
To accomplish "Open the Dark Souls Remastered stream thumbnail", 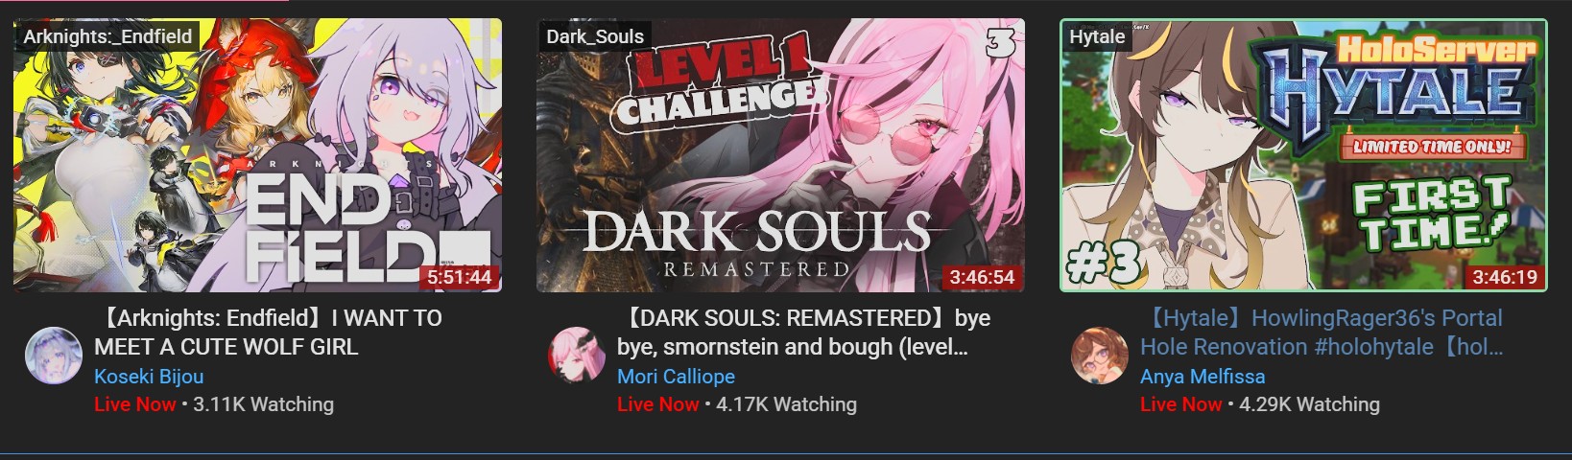I will [x=780, y=155].
